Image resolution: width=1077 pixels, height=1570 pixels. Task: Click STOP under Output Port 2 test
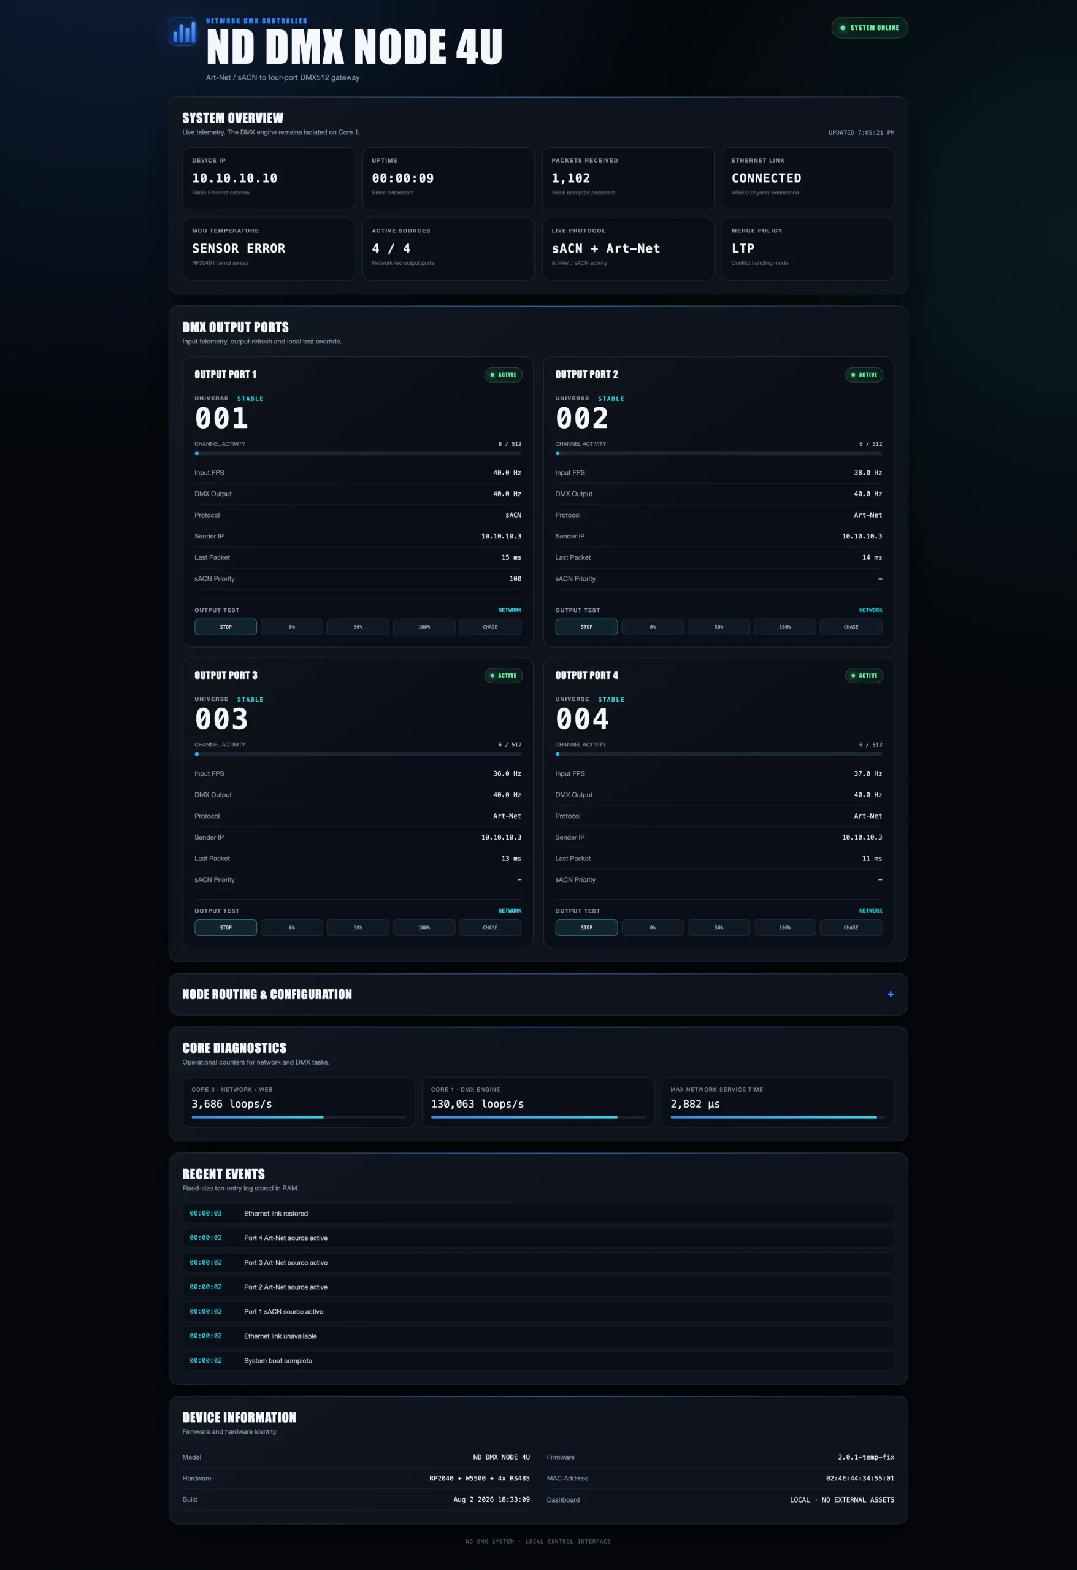[586, 627]
